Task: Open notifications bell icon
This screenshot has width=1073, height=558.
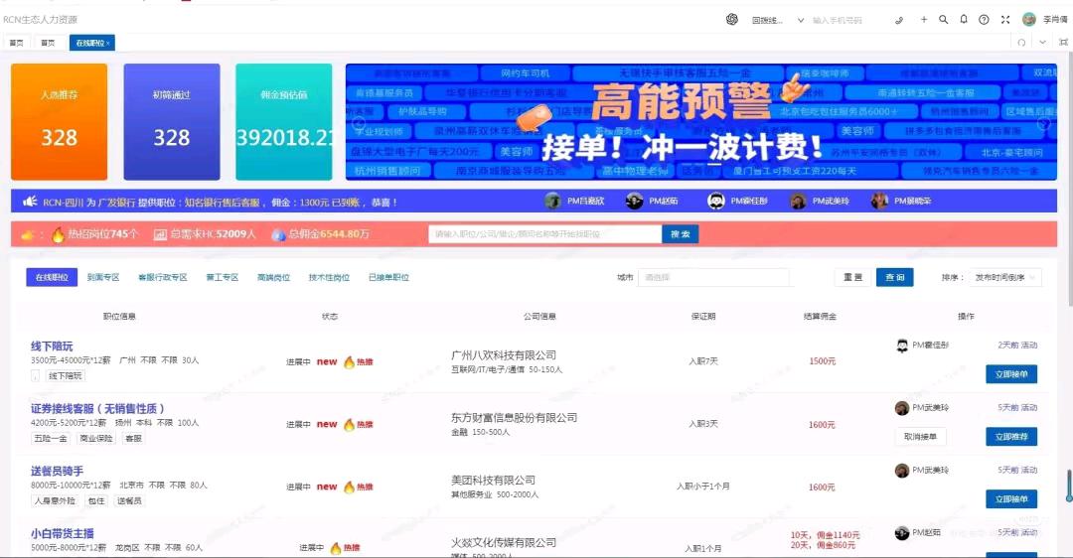Action: [964, 20]
